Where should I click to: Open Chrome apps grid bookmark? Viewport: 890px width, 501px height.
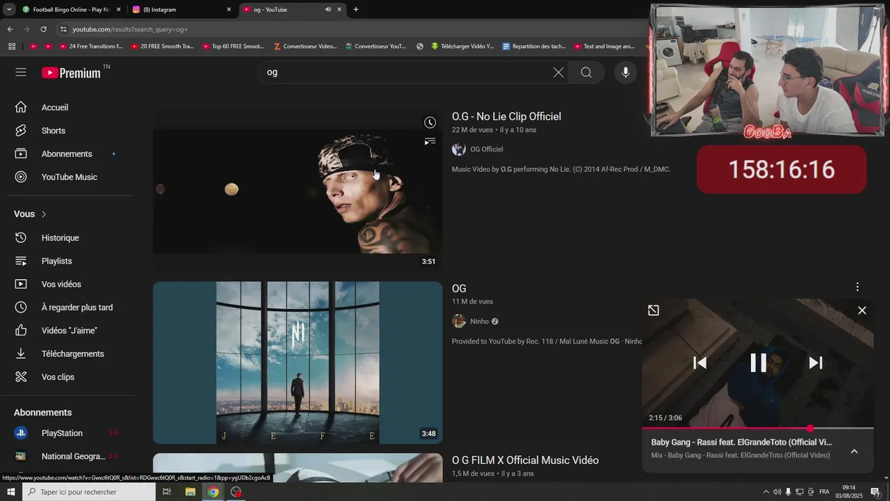[12, 47]
